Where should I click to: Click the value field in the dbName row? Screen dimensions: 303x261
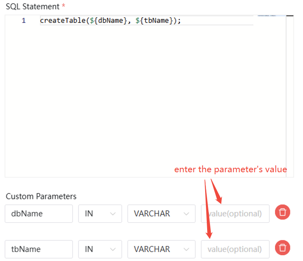tap(235, 214)
